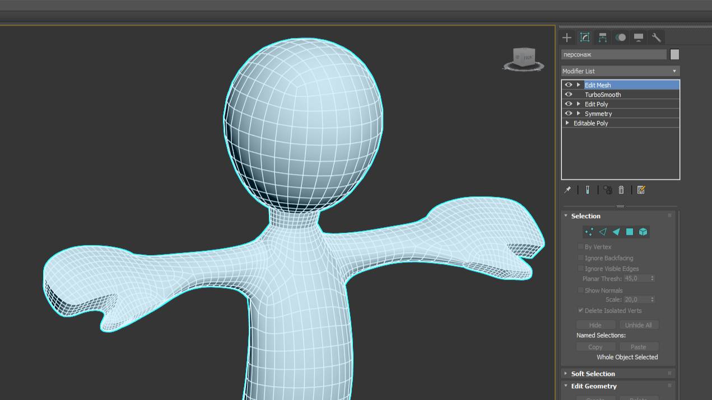Screen dimensions: 712x400
Task: Click Make Unique icon under stack
Action: point(608,190)
